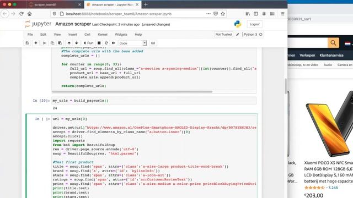Image resolution: width=353 pixels, height=198 pixels.
Task: Save page to Pocket icon in address bar
Action: click(x=216, y=14)
